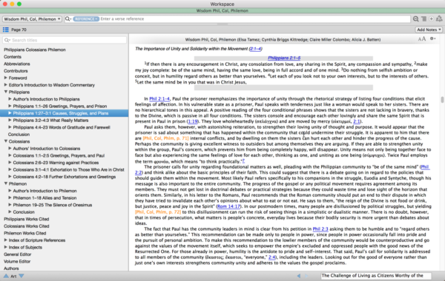Viewport: 445px width, 281px height.
Task: Click the recycle-style icon at toolbar end
Action: click(439, 18)
